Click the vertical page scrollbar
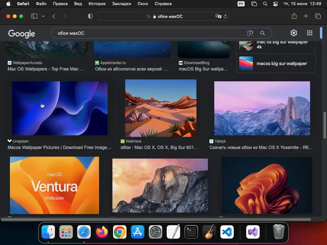327x245 pixels. pyautogui.click(x=324, y=125)
